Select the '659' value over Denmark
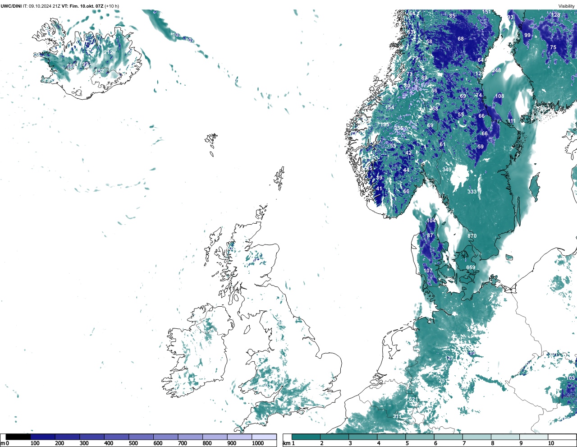 click(471, 267)
